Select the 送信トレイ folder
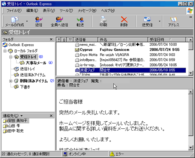The height and width of the screenshot is (158, 195). [x=27, y=69]
